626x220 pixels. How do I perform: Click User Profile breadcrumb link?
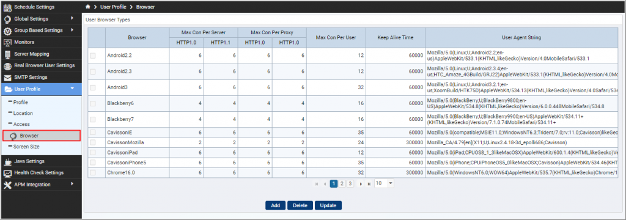[113, 7]
